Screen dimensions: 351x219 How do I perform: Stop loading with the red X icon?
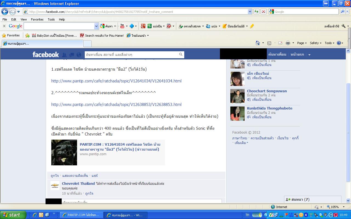[x=263, y=11]
